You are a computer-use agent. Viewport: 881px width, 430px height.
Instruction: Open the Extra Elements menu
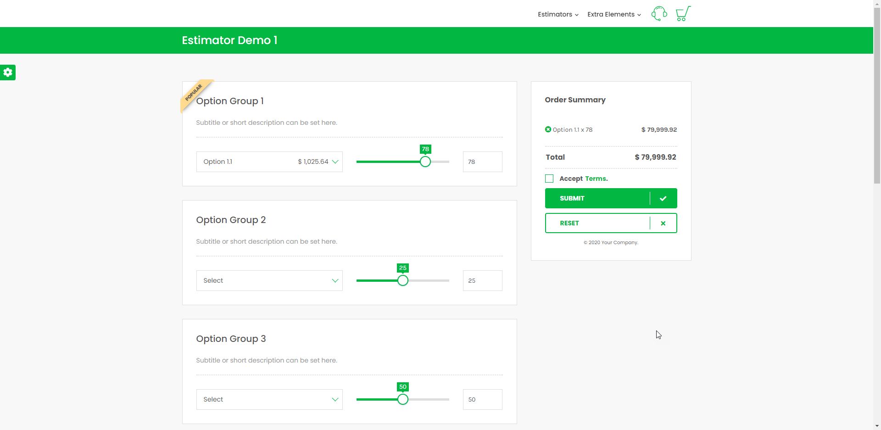(613, 14)
